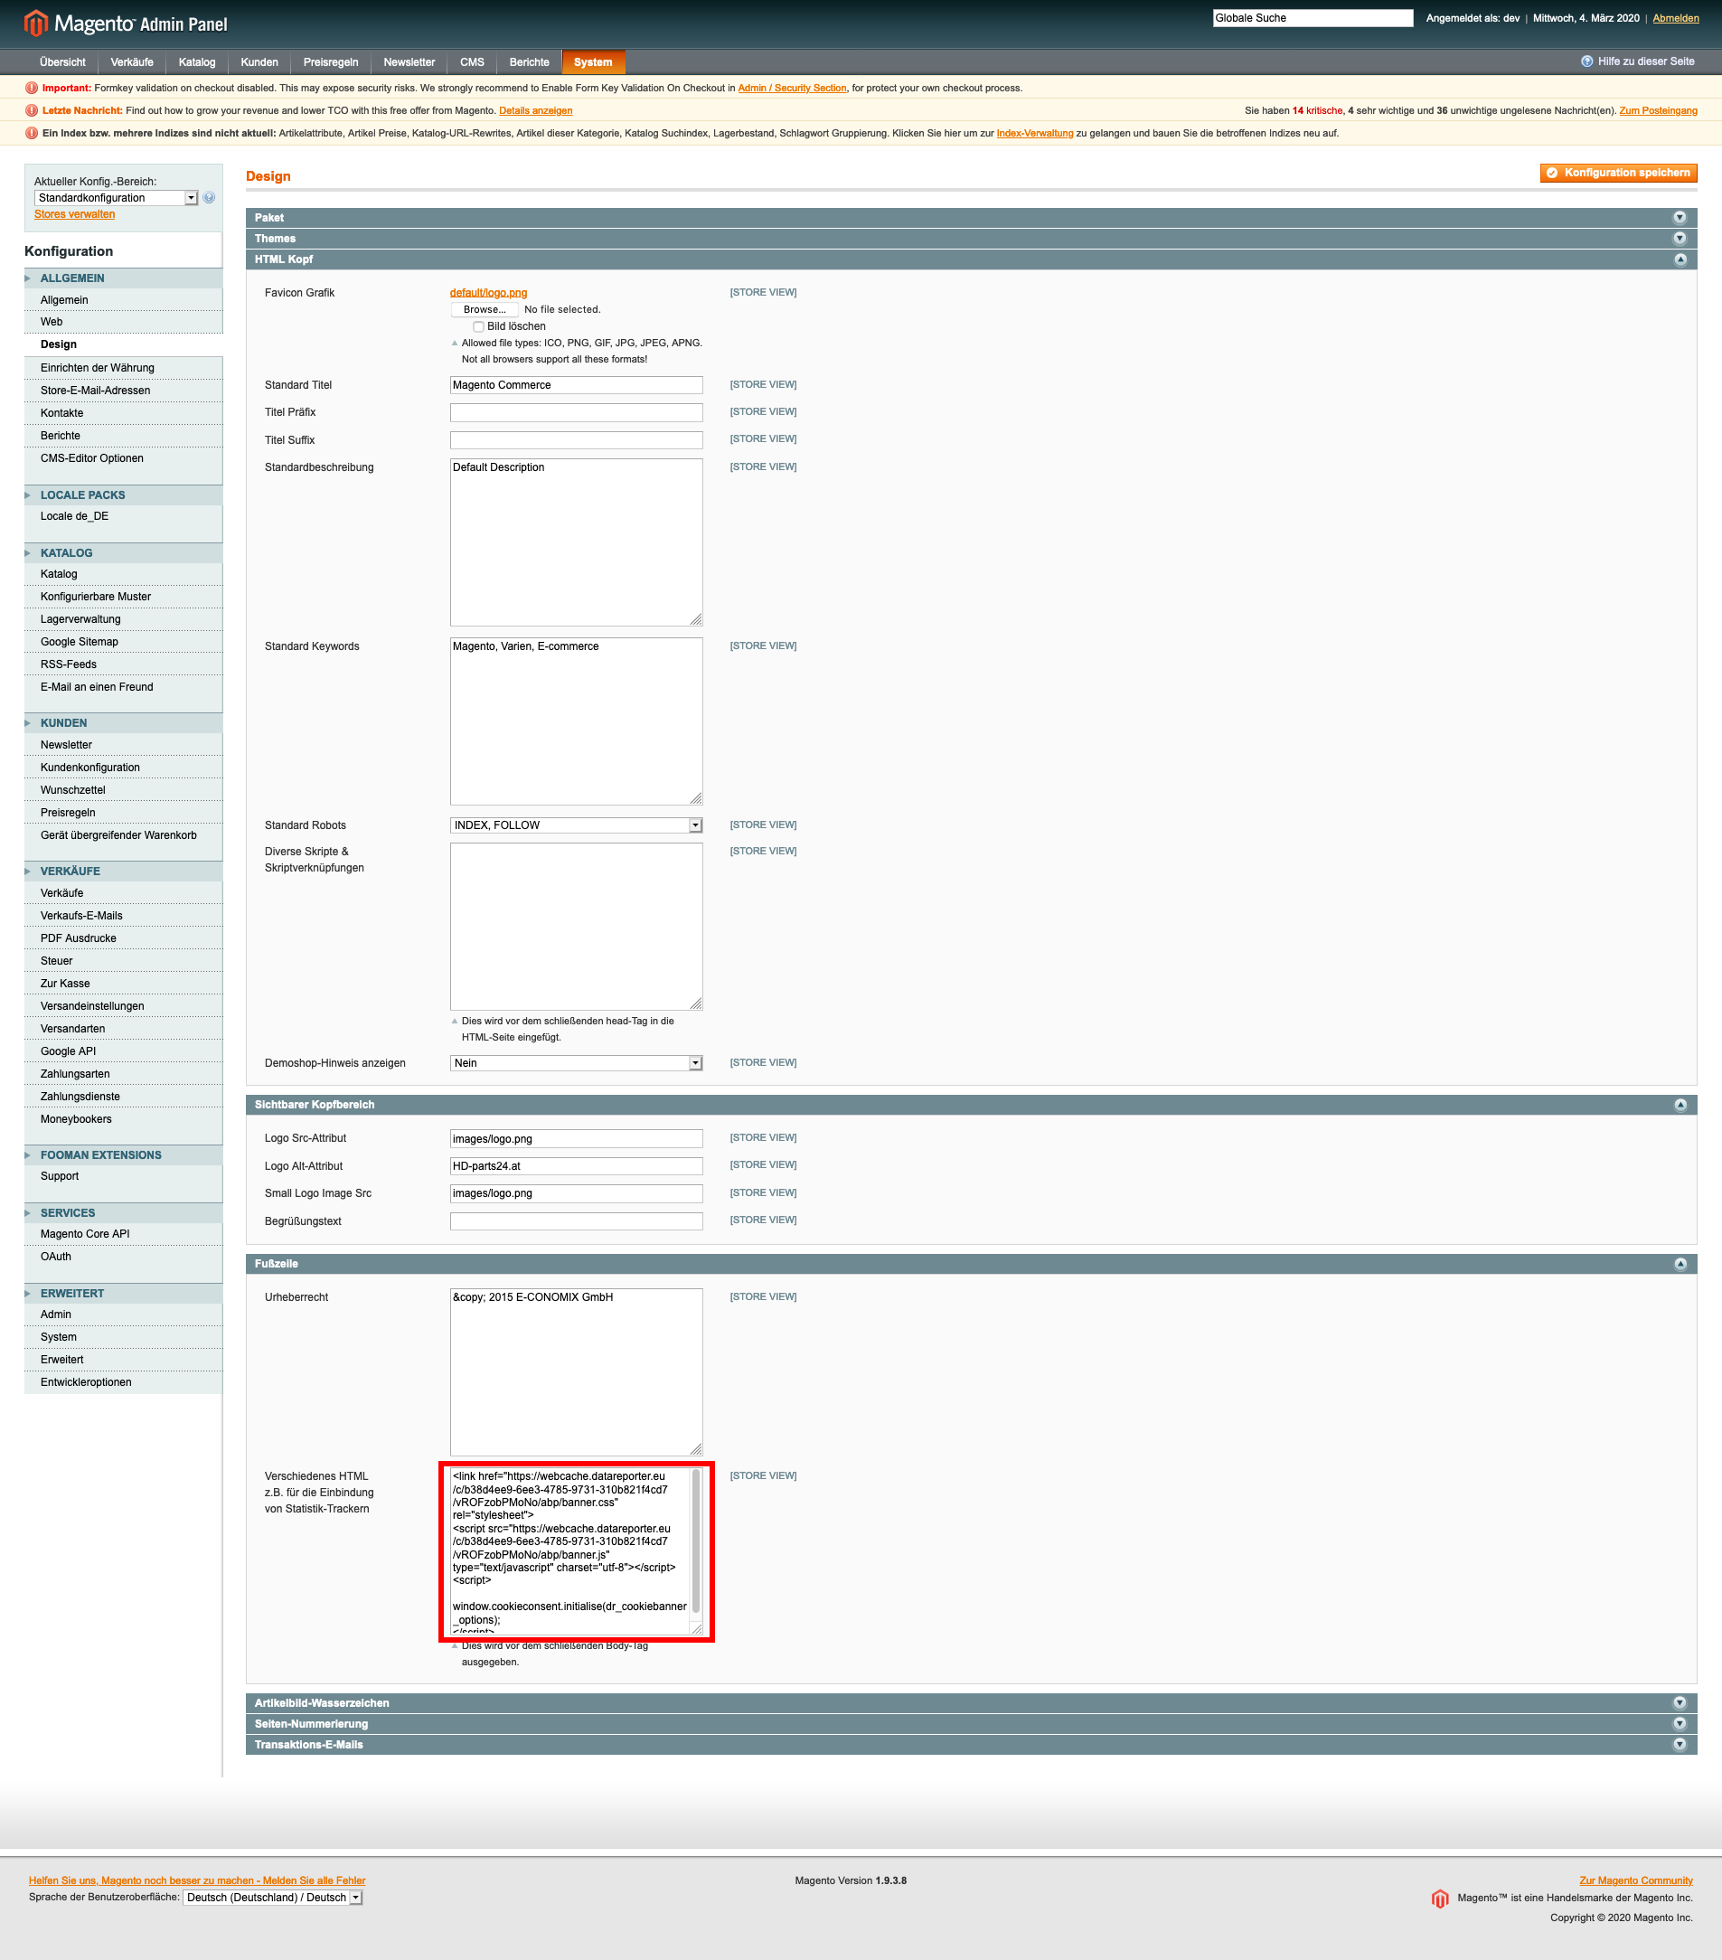Click the Titel Präfix input field
Image resolution: width=1722 pixels, height=1960 pixels.
(576, 412)
